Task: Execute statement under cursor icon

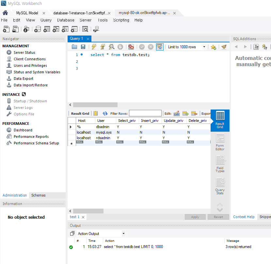Action: point(103,47)
